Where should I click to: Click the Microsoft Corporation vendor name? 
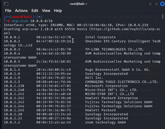[x=106, y=86]
